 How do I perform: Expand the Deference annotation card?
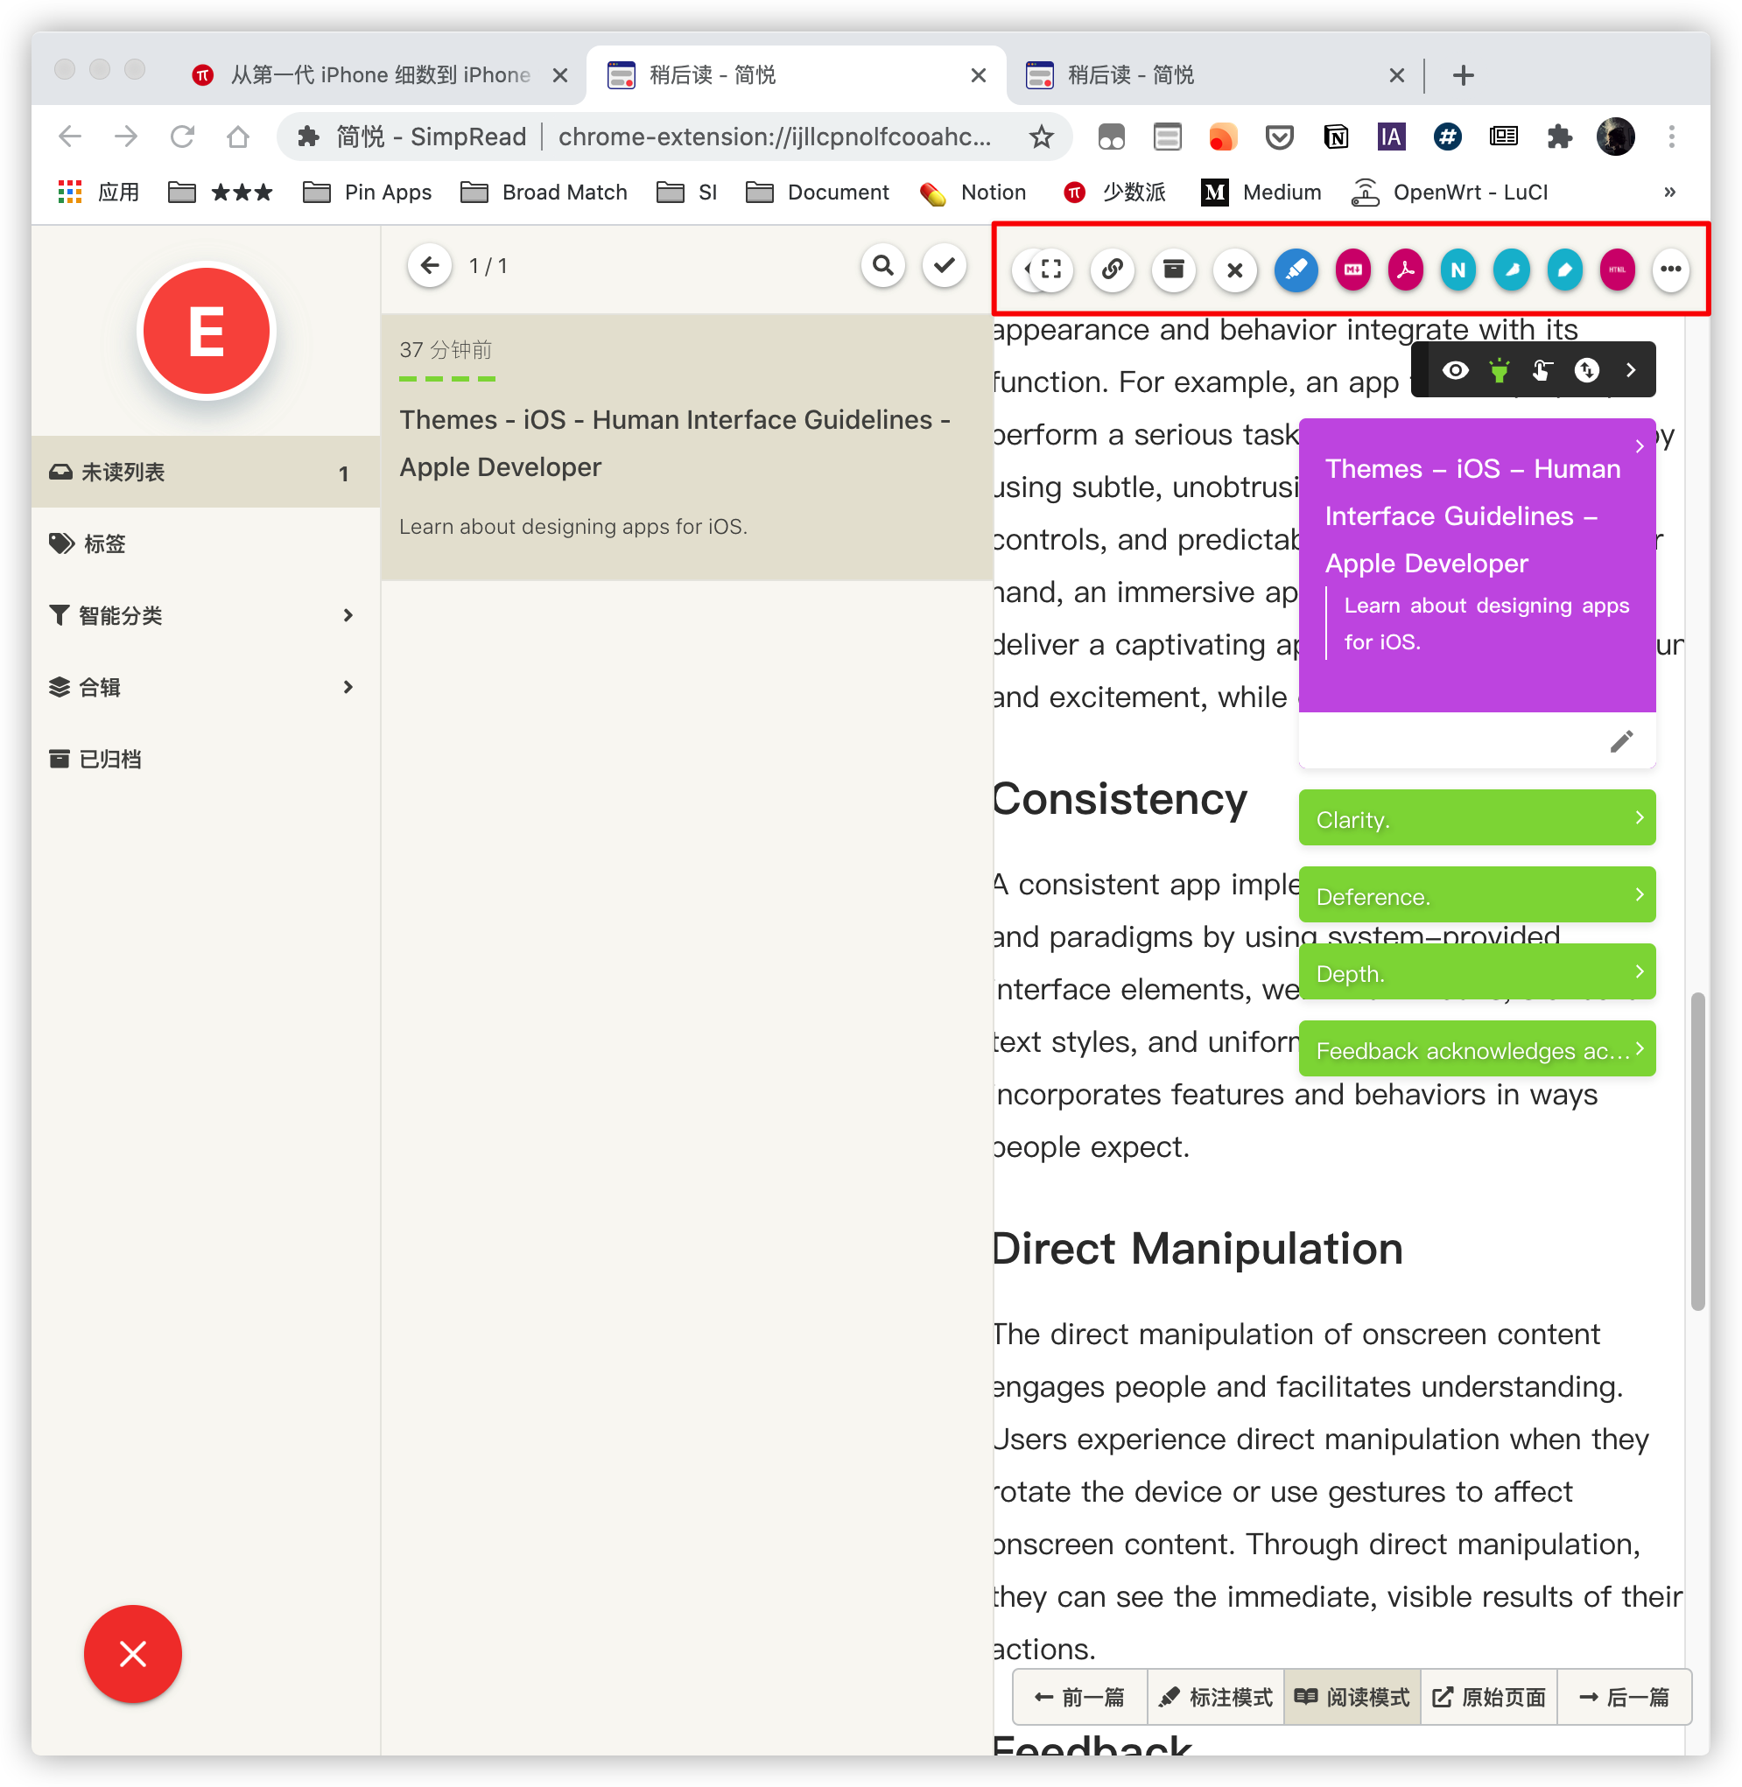(x=1478, y=895)
